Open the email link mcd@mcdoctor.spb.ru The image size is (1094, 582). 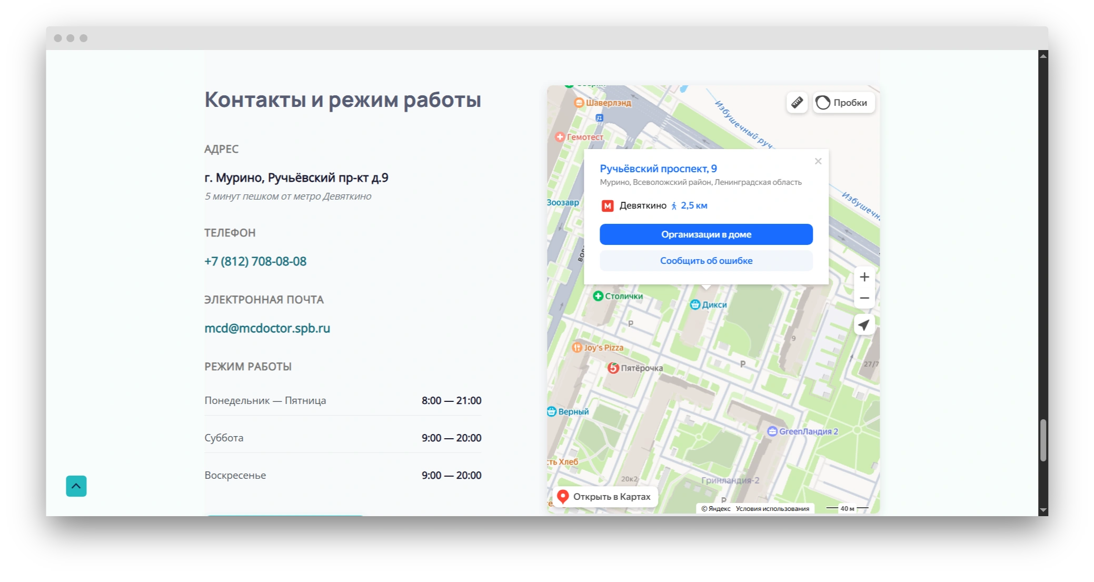(267, 328)
